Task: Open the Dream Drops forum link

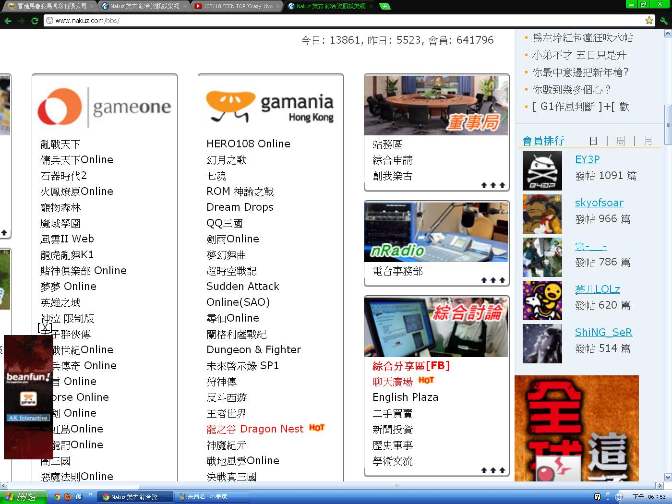Action: [x=240, y=207]
